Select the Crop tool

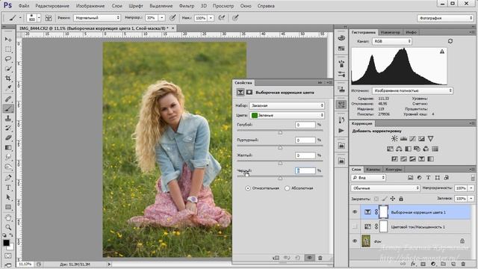[x=8, y=78]
